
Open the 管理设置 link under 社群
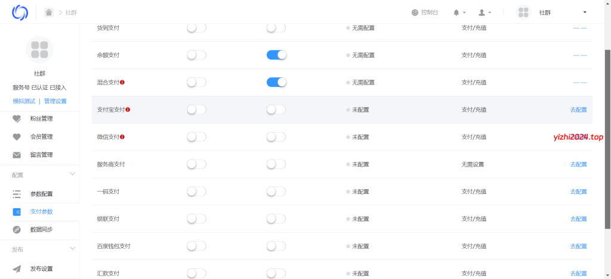click(x=55, y=101)
